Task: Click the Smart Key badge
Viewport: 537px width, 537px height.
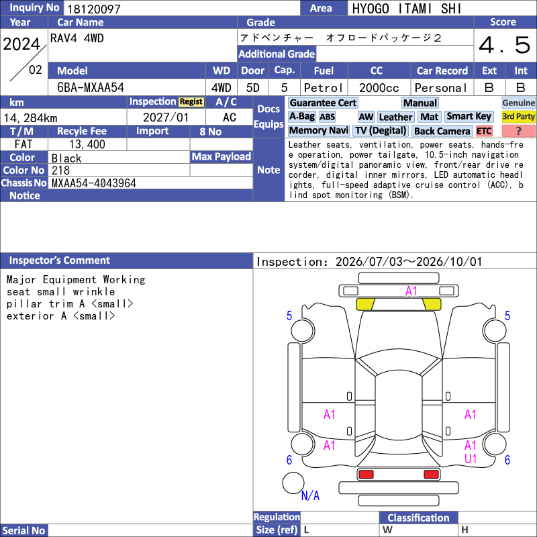Action: (x=469, y=117)
